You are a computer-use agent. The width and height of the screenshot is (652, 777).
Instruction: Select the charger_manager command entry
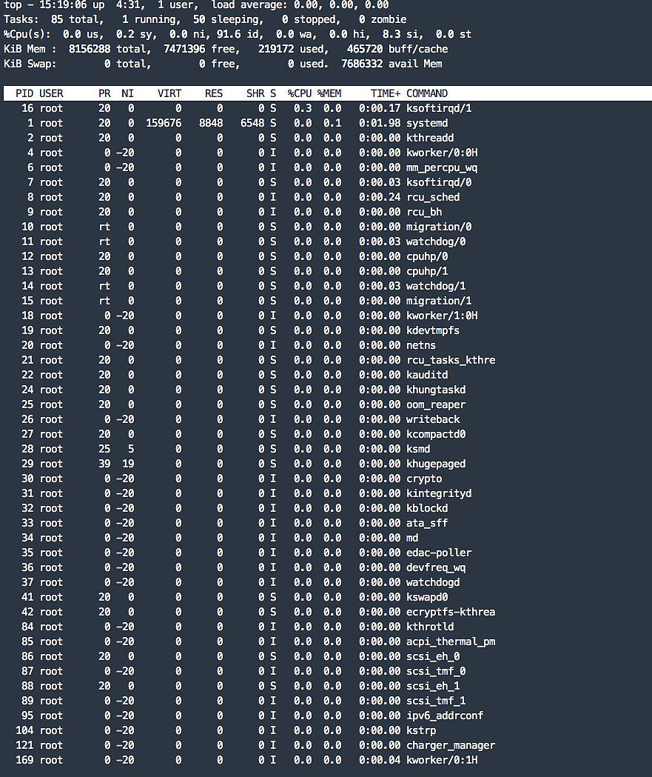pyautogui.click(x=451, y=745)
